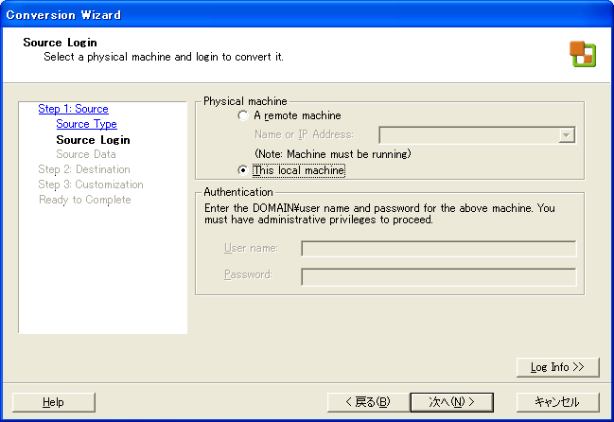Open the "Source Type" step link
The image size is (614, 422).
coord(86,124)
